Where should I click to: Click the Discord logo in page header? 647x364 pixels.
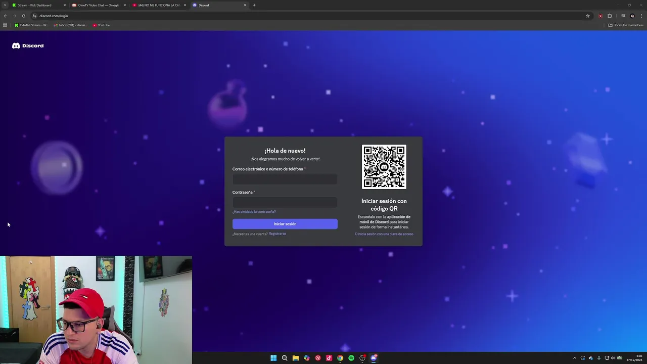click(x=28, y=45)
